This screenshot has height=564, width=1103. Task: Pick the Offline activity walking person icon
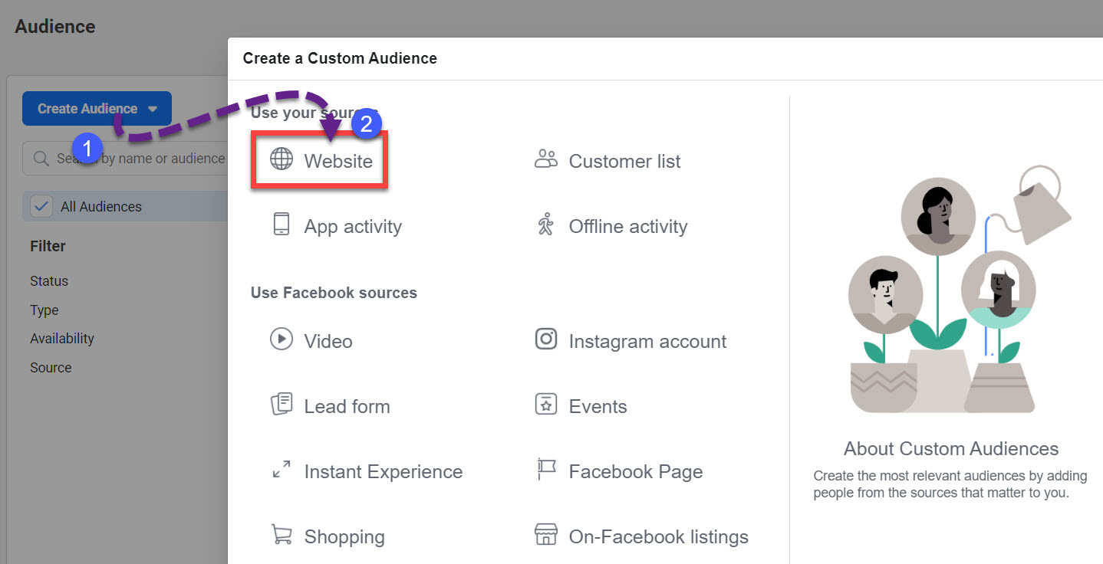click(545, 225)
